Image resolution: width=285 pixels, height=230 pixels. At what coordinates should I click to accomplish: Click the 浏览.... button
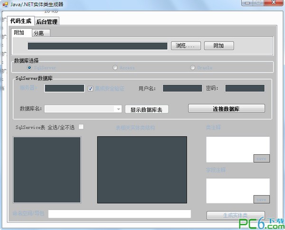click(x=186, y=46)
